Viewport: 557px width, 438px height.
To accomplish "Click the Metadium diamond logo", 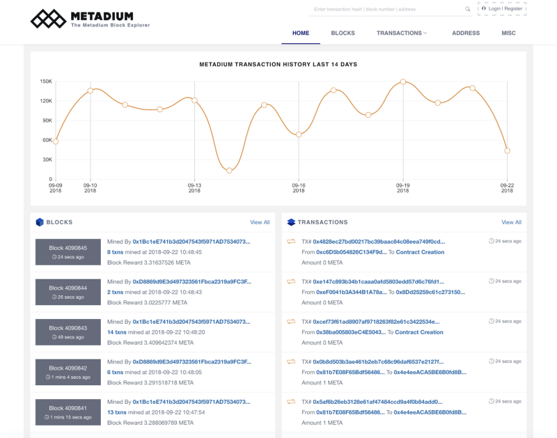I will tap(48, 19).
